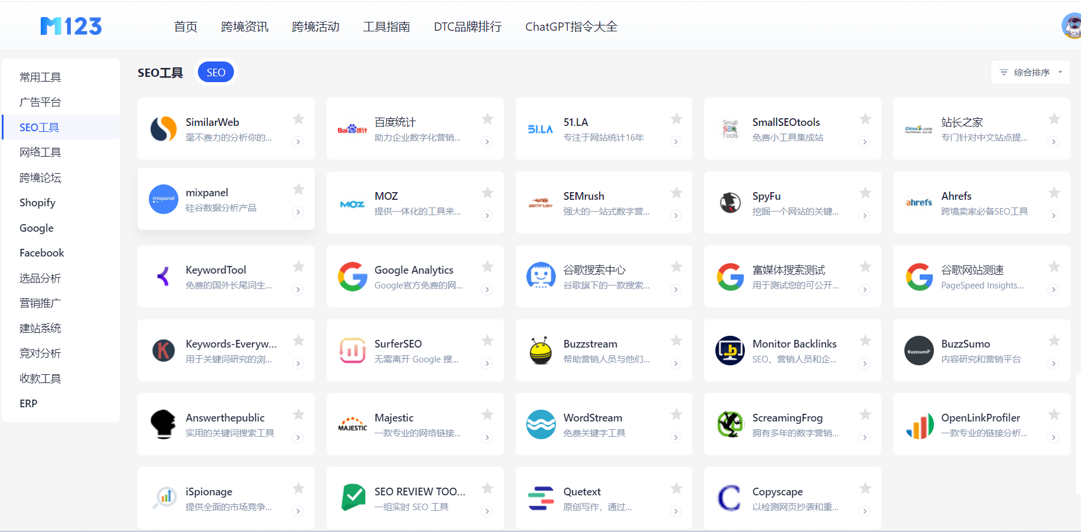This screenshot has width=1081, height=532.
Task: Open the 综合排序 sorting dropdown
Action: 1030,72
